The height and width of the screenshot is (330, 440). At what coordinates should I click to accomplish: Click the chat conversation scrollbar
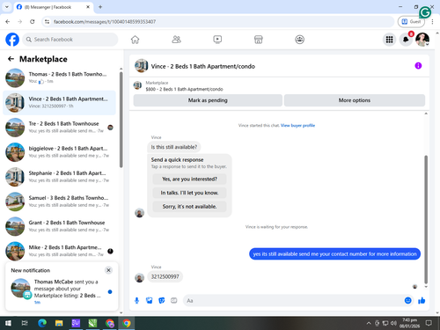click(x=426, y=219)
